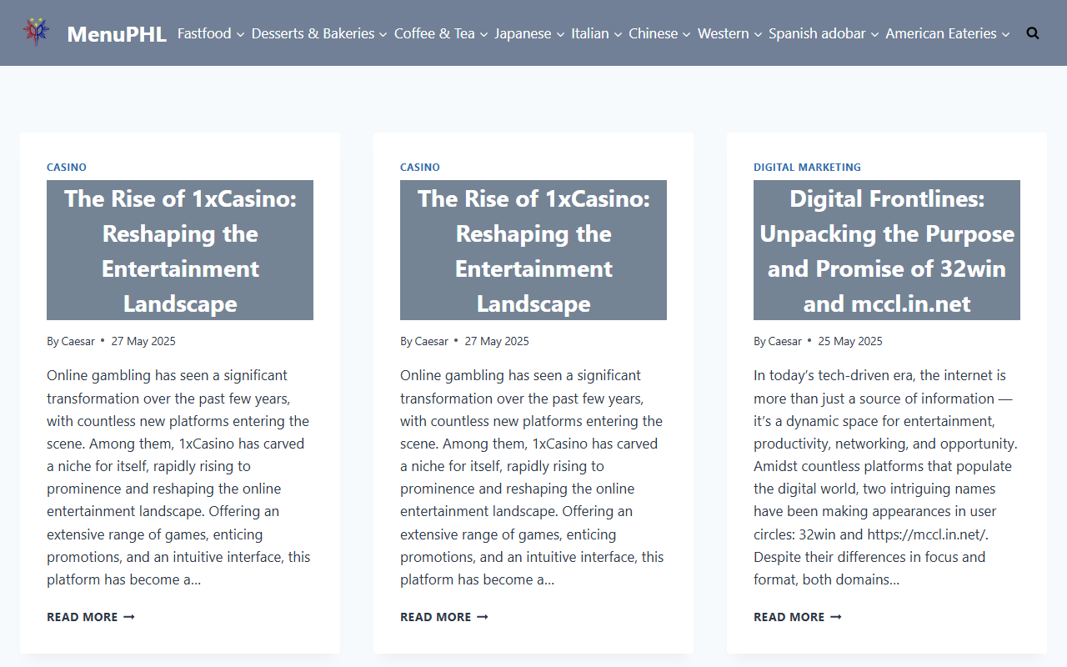The image size is (1067, 667).
Task: Open the Western menu item
Action: pyautogui.click(x=724, y=33)
